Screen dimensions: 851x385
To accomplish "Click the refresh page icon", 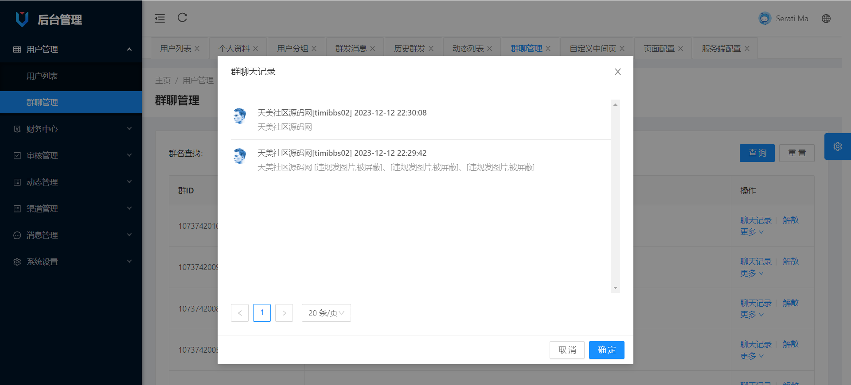I will [182, 18].
